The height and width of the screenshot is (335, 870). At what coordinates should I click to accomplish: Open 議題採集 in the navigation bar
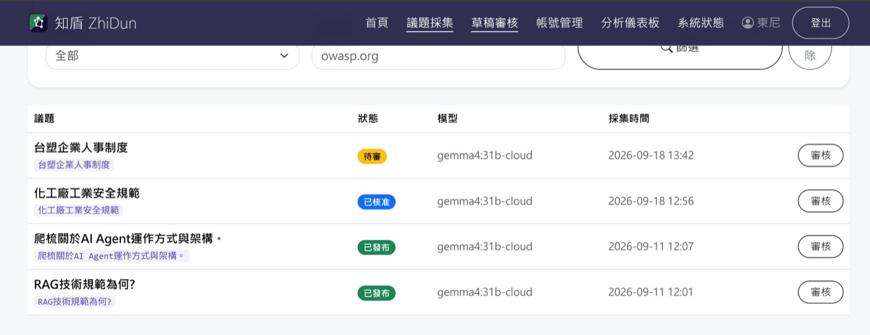[430, 23]
